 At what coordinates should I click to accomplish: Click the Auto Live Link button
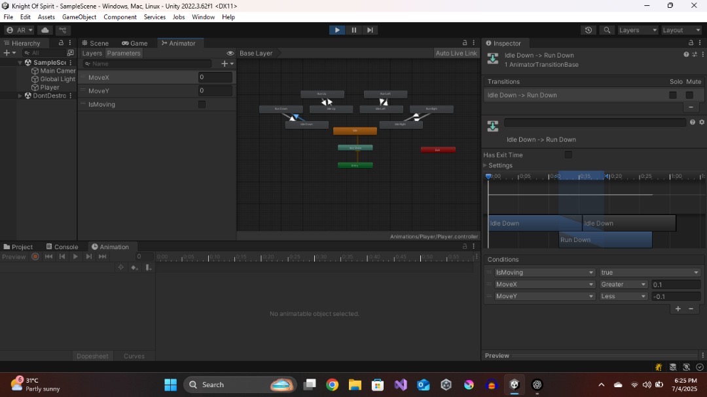point(456,53)
